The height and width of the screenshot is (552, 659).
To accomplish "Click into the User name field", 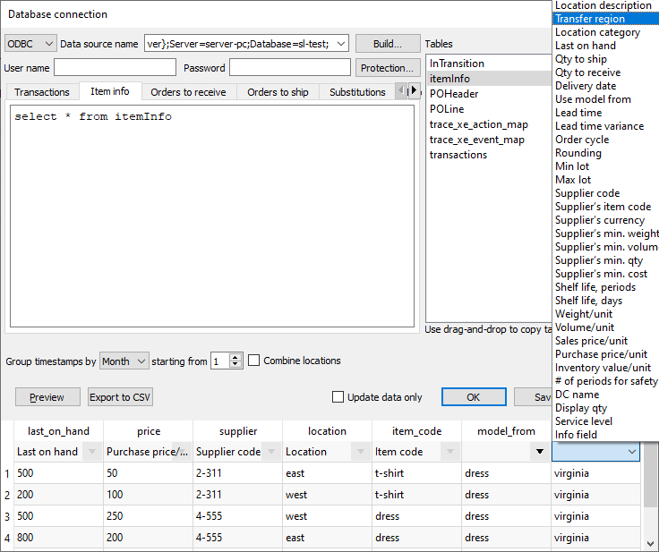I will point(115,68).
